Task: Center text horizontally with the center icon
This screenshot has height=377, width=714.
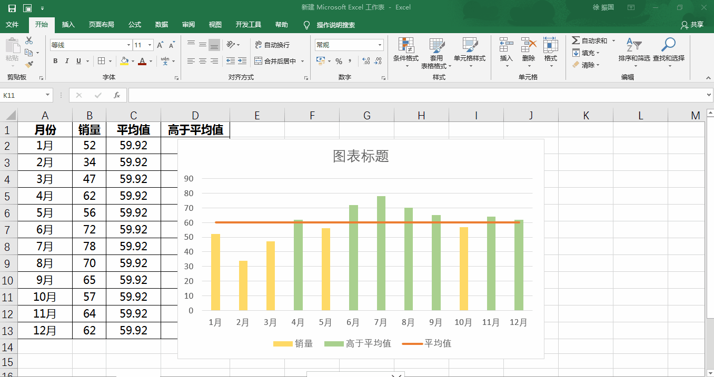Action: click(x=202, y=61)
